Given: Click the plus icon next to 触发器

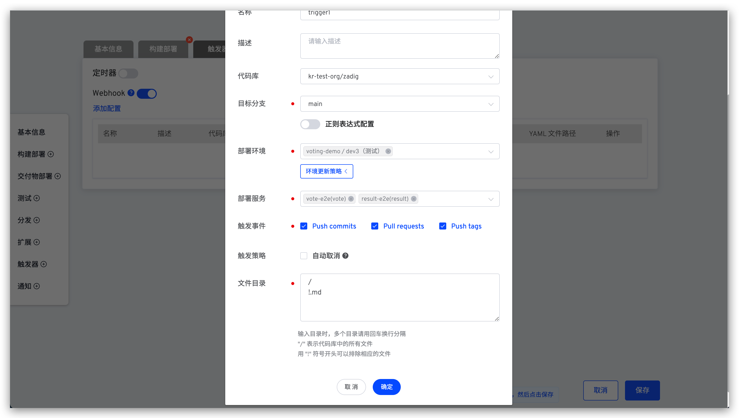Looking at the screenshot, I should click(43, 264).
